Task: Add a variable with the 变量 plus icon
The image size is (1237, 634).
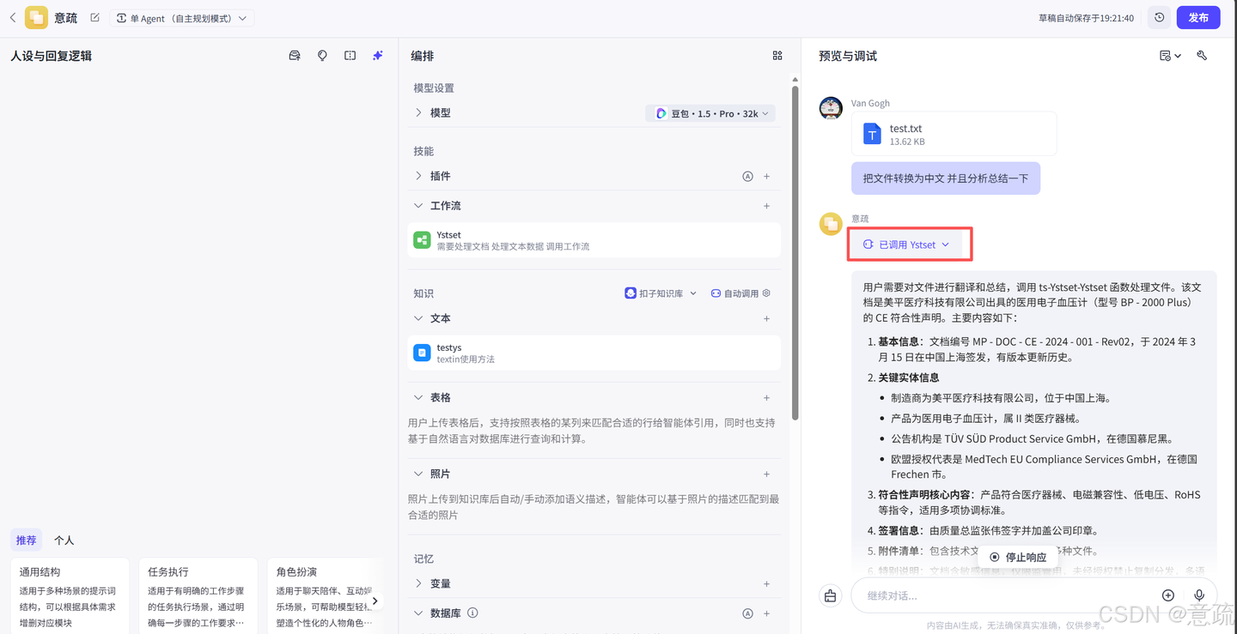Action: (x=767, y=583)
